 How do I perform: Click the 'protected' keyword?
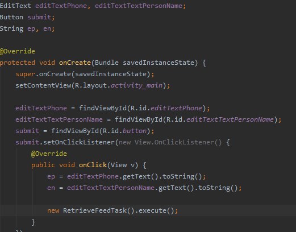pyautogui.click(x=18, y=63)
